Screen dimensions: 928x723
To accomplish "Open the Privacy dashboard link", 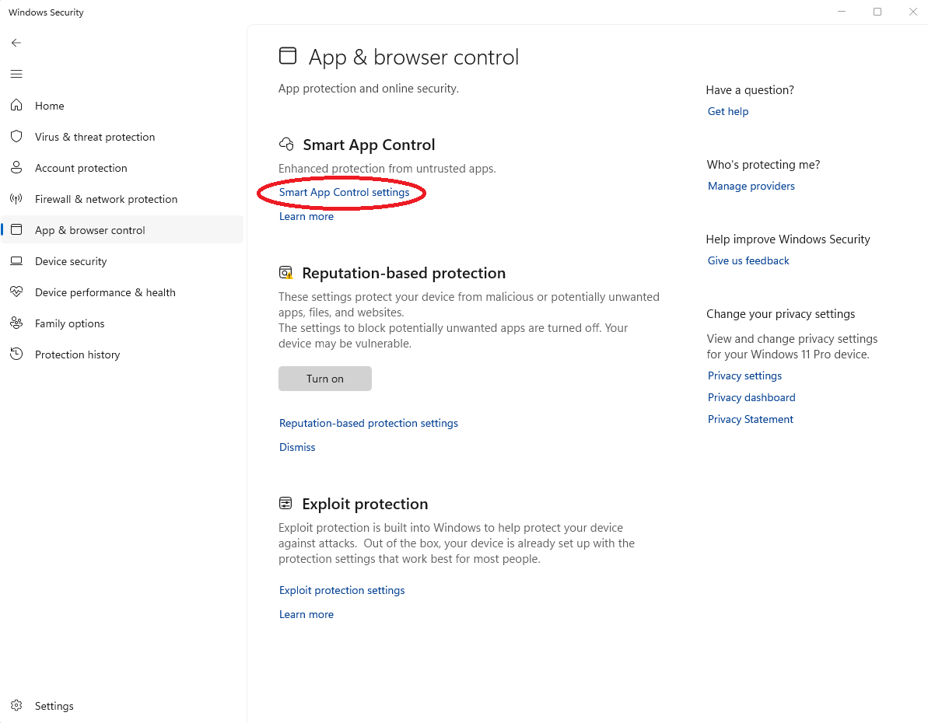I will click(x=751, y=397).
